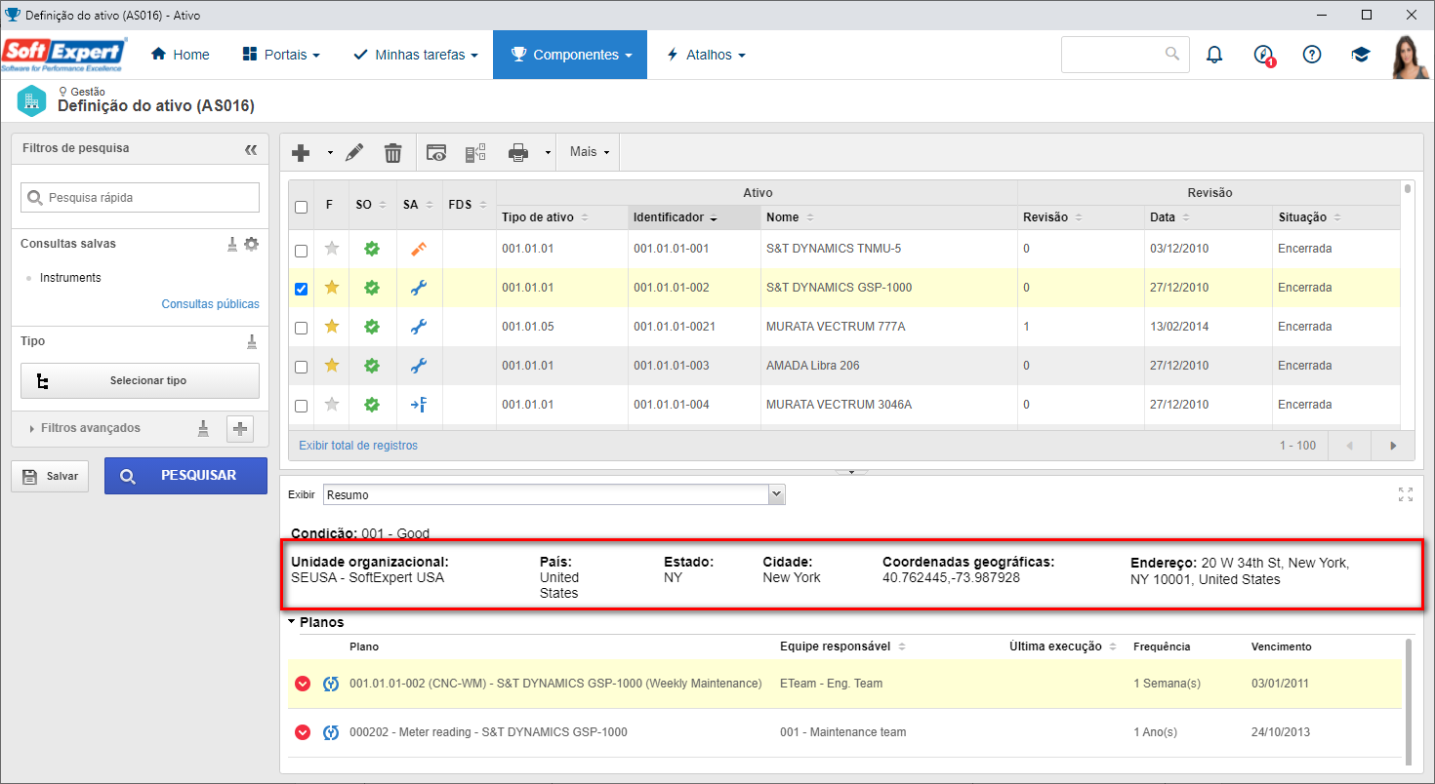Open the Consultas públicas link

(210, 304)
